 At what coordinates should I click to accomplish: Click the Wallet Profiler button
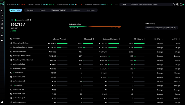pos(16,10)
